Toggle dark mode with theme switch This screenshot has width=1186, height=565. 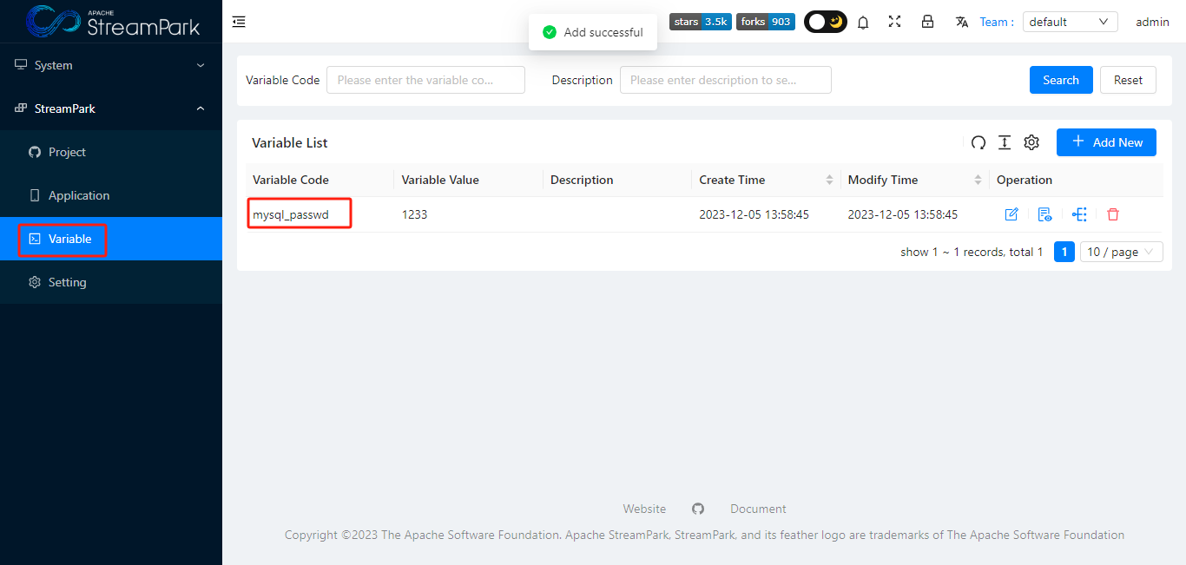pos(825,22)
